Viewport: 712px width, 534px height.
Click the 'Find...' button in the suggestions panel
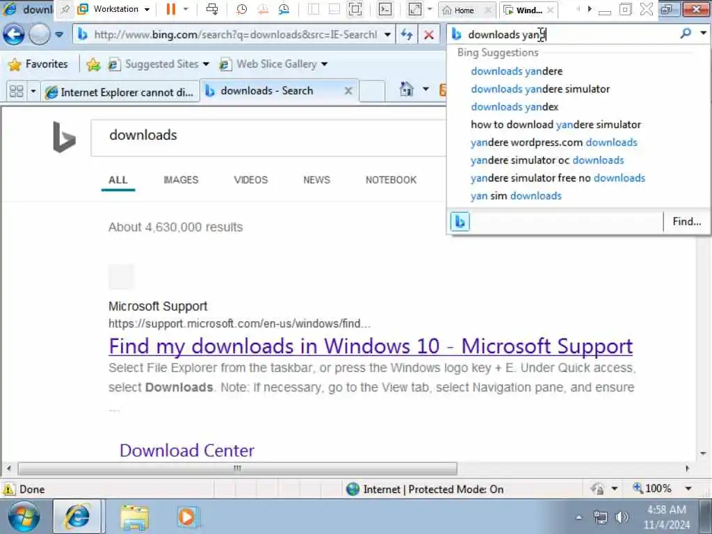[686, 221]
